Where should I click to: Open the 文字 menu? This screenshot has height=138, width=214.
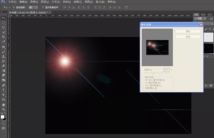(56, 2)
